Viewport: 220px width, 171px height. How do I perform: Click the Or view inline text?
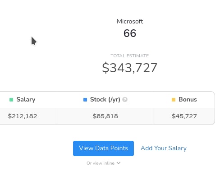(x=101, y=163)
